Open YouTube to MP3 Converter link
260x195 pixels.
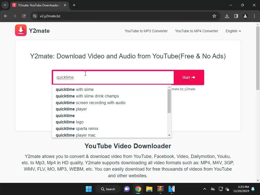[x=146, y=31]
